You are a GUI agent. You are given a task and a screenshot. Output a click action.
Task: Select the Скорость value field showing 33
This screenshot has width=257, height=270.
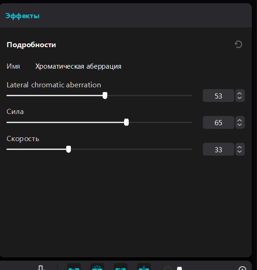point(218,149)
